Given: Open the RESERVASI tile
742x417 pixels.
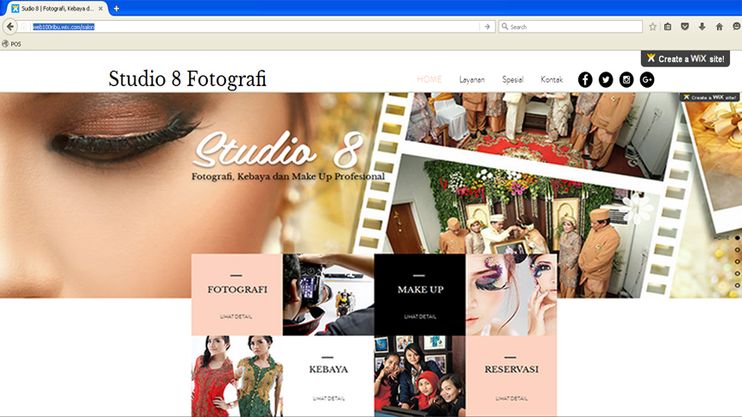Looking at the screenshot, I should click(x=511, y=370).
